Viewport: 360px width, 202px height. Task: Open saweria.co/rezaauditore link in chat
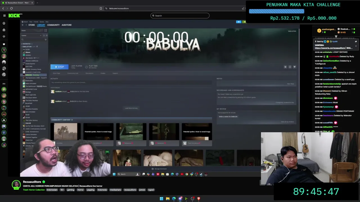(330, 48)
